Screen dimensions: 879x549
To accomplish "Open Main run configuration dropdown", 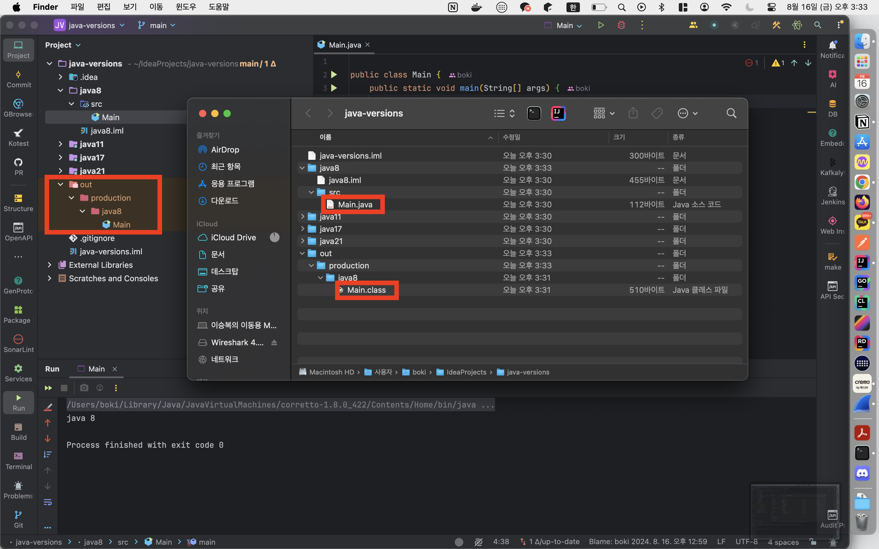I will [564, 25].
